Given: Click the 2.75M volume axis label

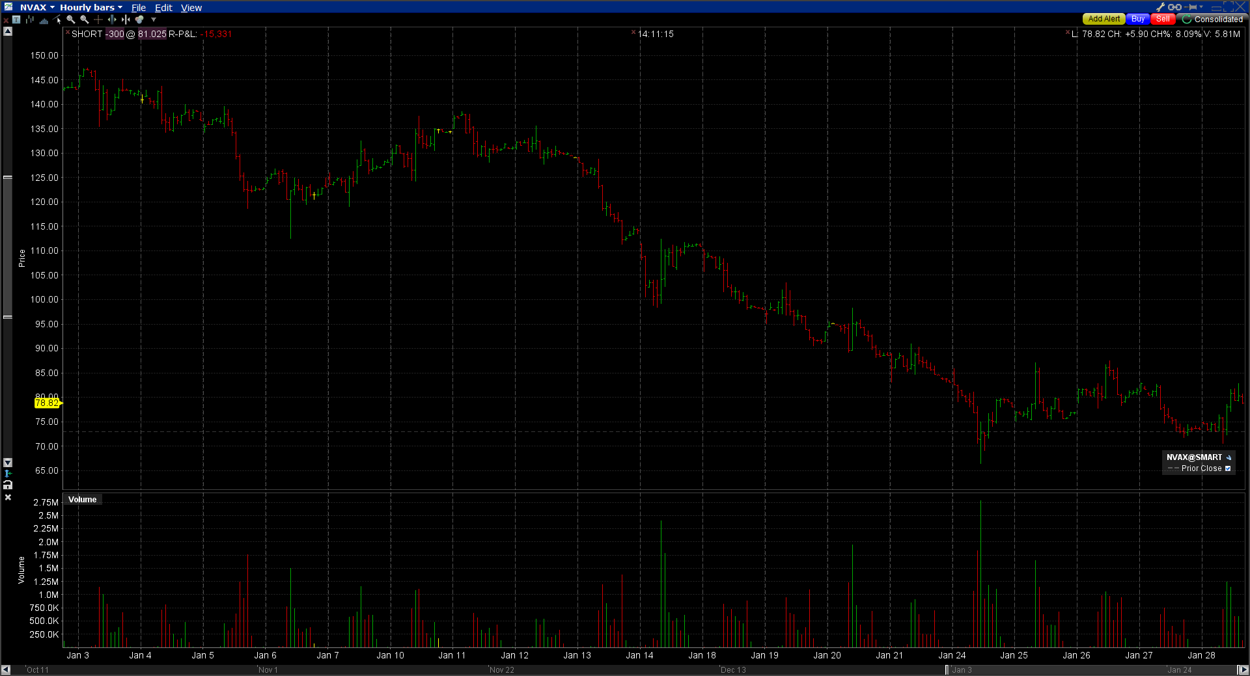Looking at the screenshot, I should pos(46,502).
